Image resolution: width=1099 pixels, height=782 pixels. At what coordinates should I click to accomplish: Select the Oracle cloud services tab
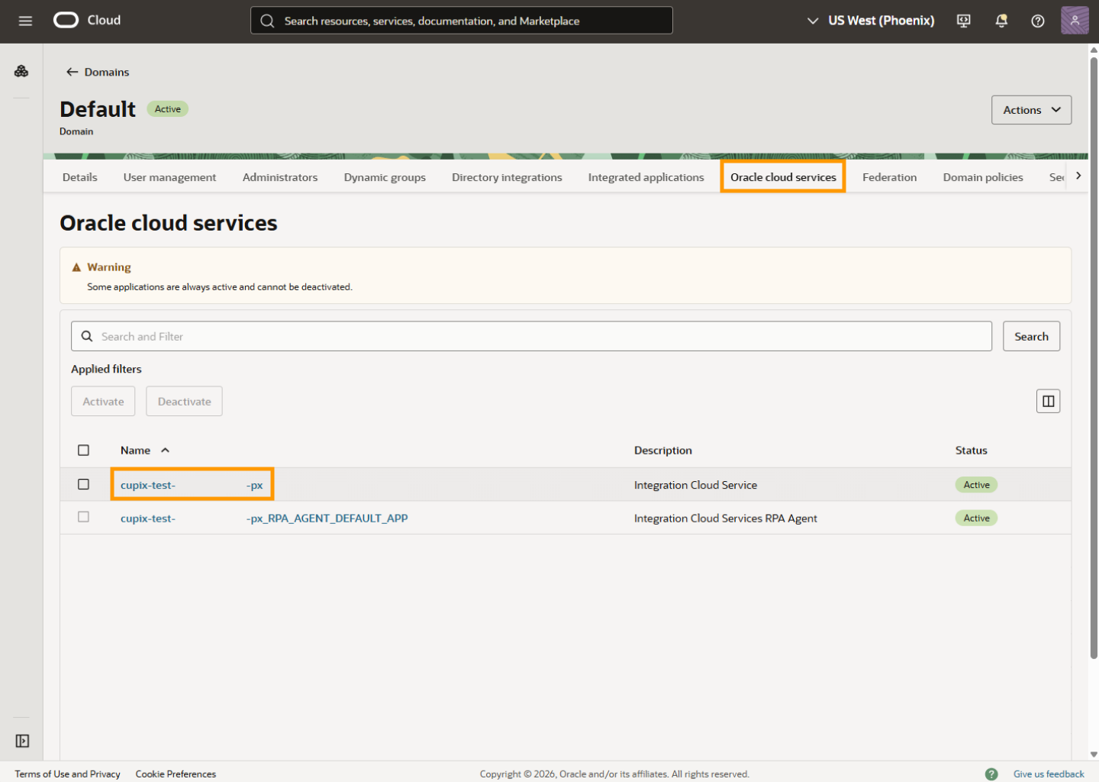(783, 177)
